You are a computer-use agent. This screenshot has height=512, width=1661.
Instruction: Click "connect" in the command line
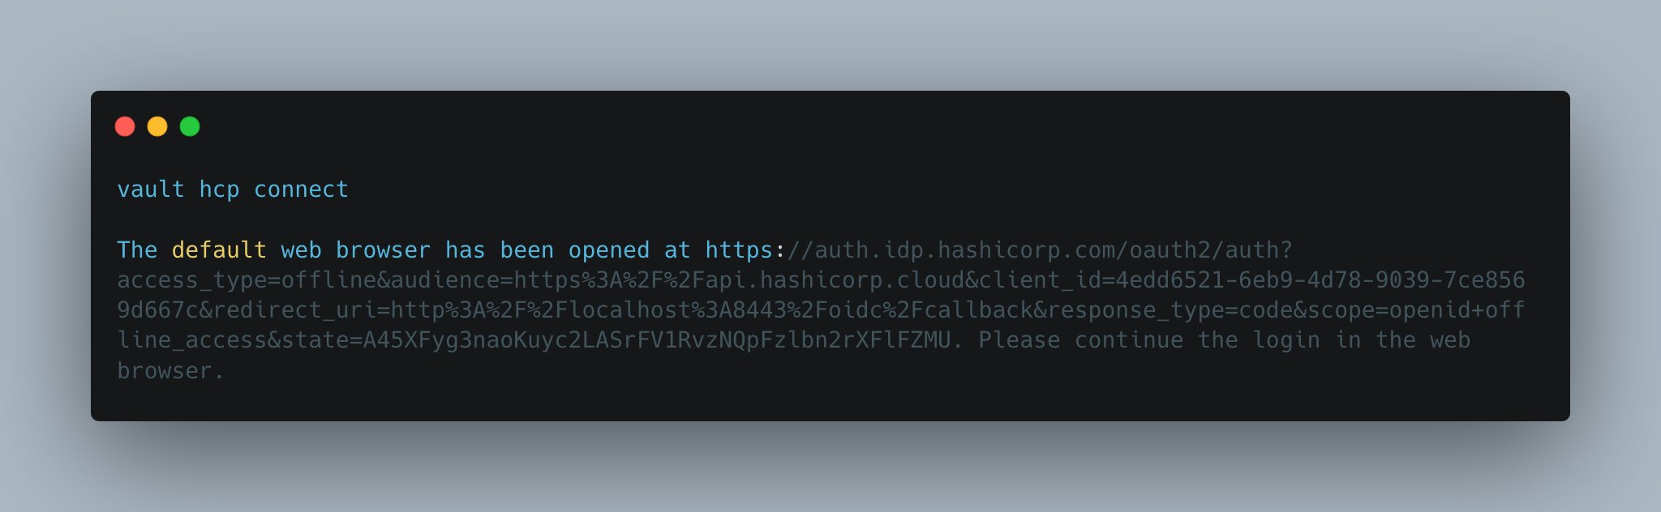[x=301, y=189]
